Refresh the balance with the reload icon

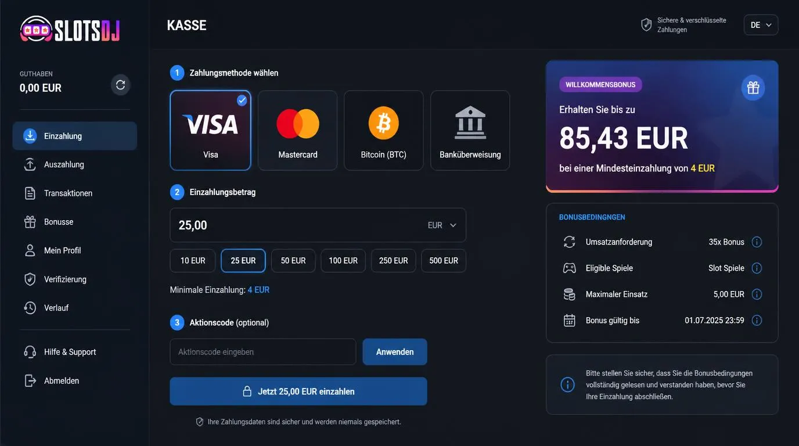(x=121, y=85)
